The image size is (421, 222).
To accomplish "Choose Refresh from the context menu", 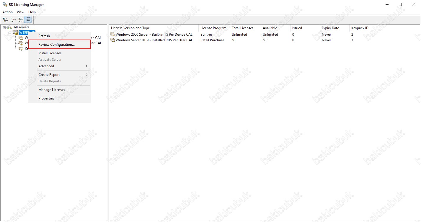I will pos(59,36).
